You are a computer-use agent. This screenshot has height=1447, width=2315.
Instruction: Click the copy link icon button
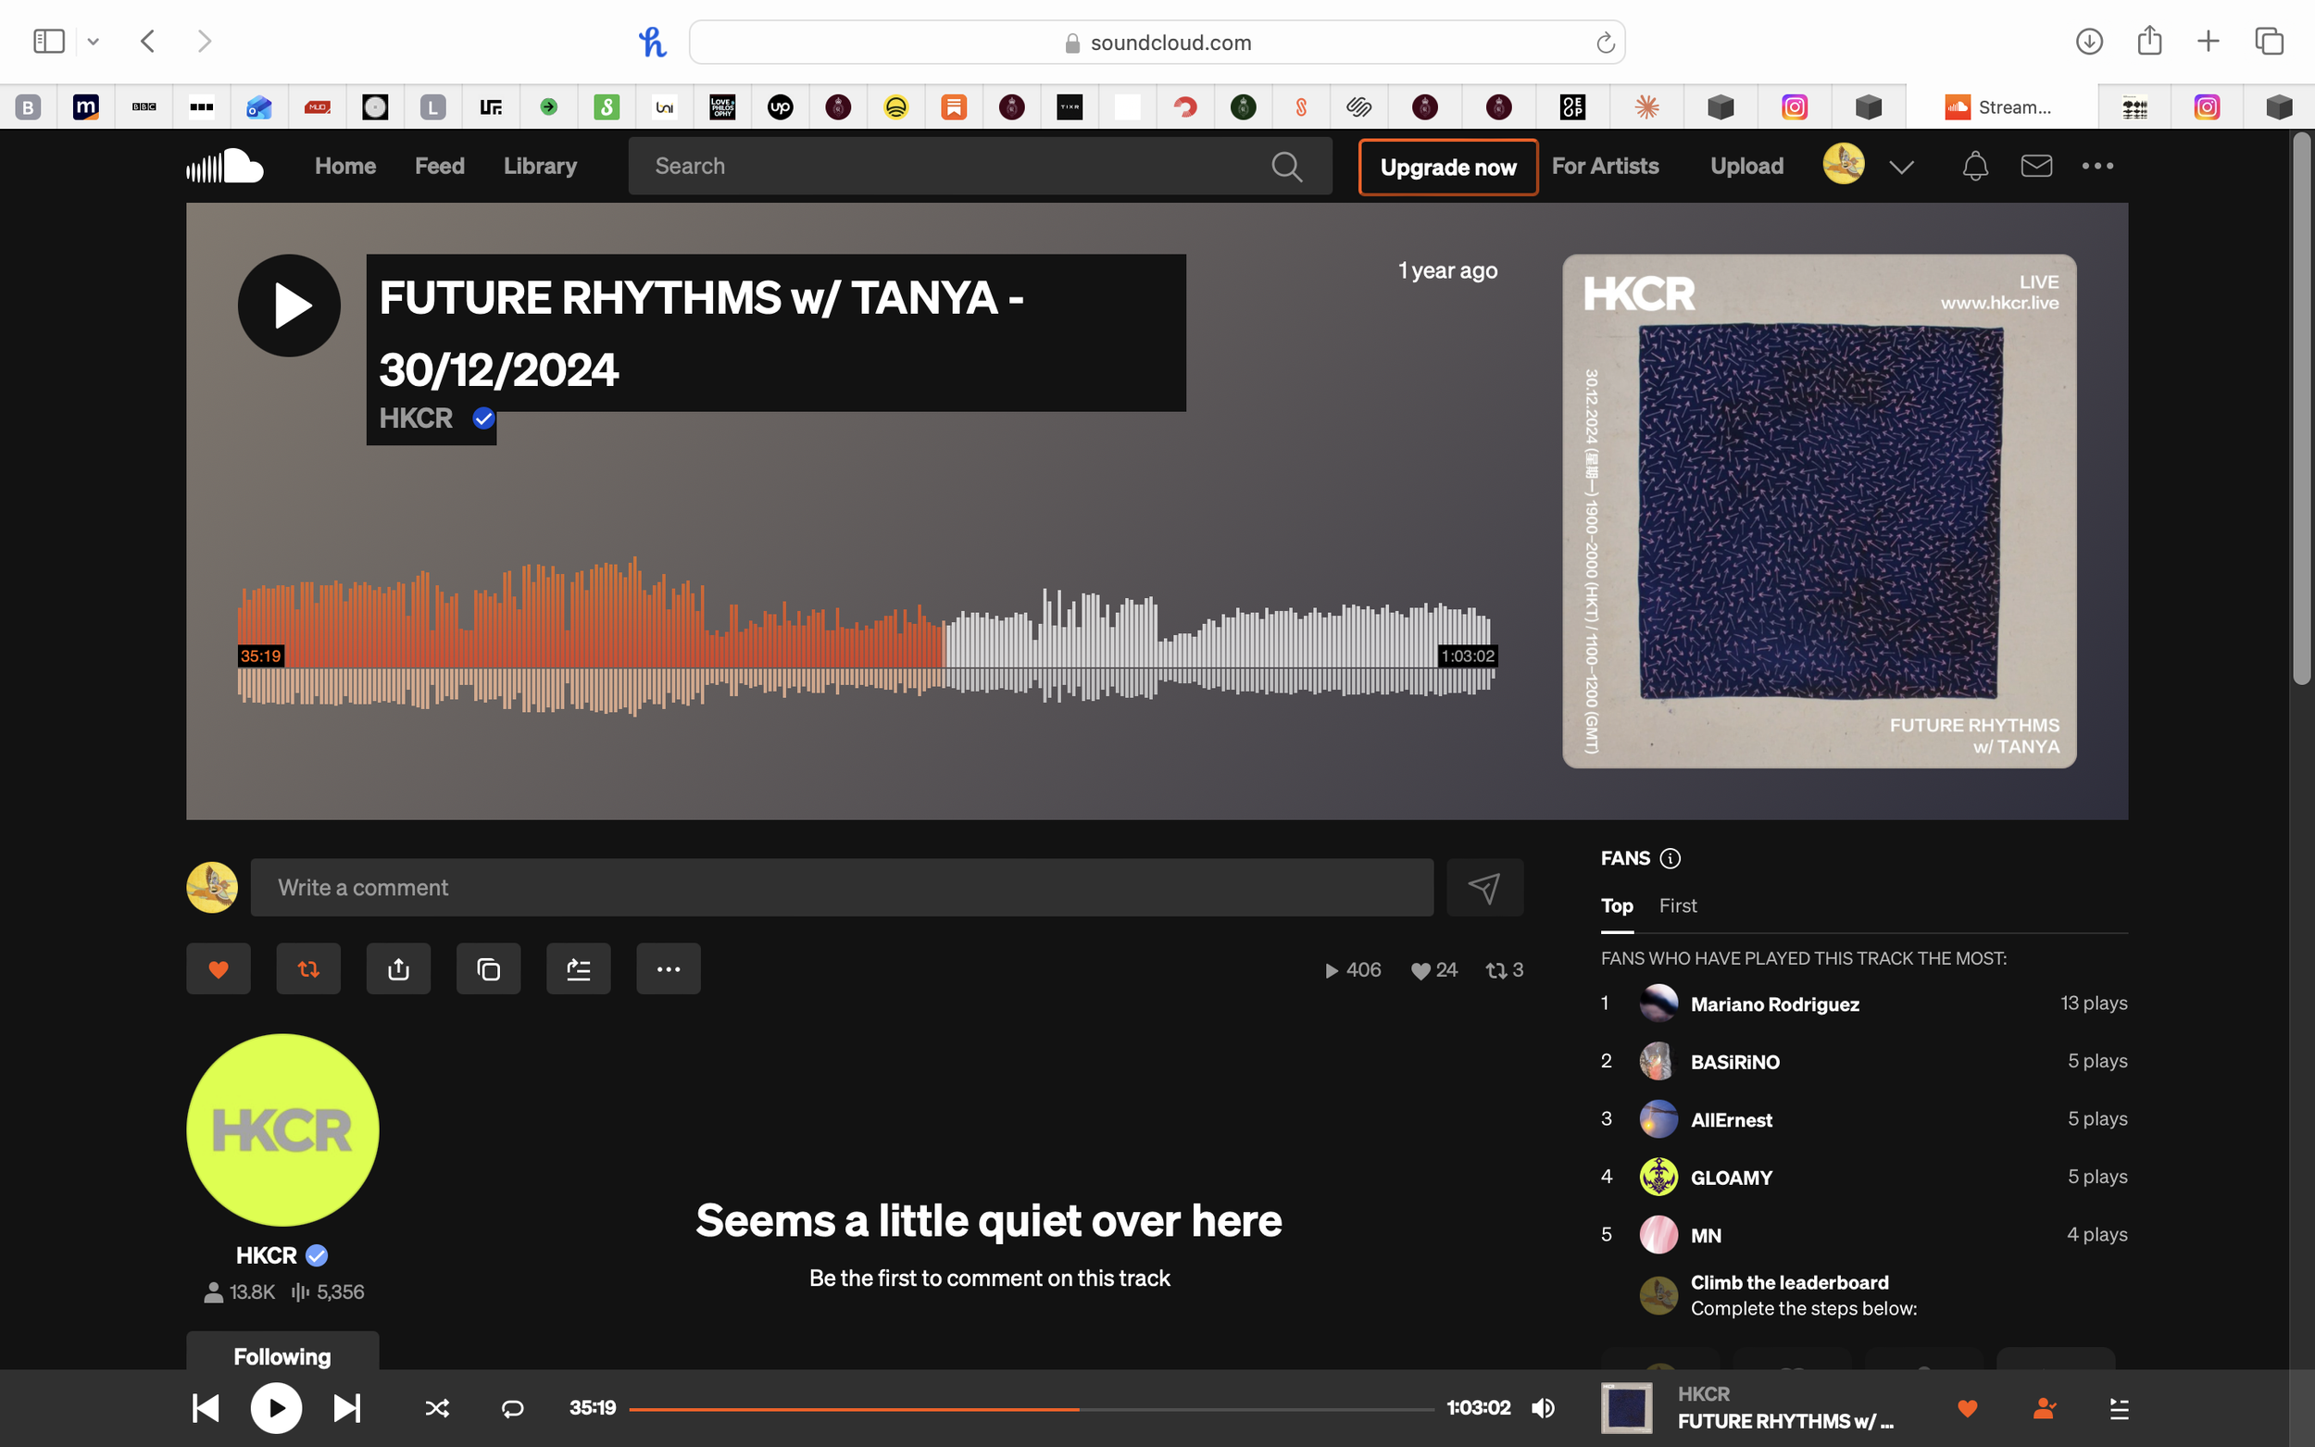[x=488, y=969]
